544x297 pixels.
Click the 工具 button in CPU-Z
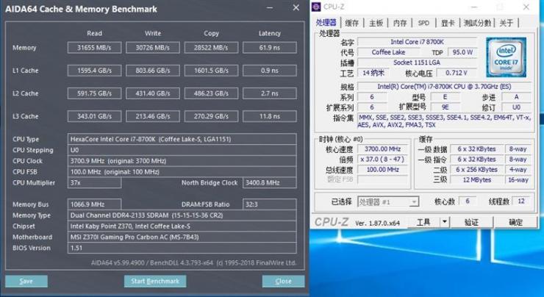click(423, 222)
